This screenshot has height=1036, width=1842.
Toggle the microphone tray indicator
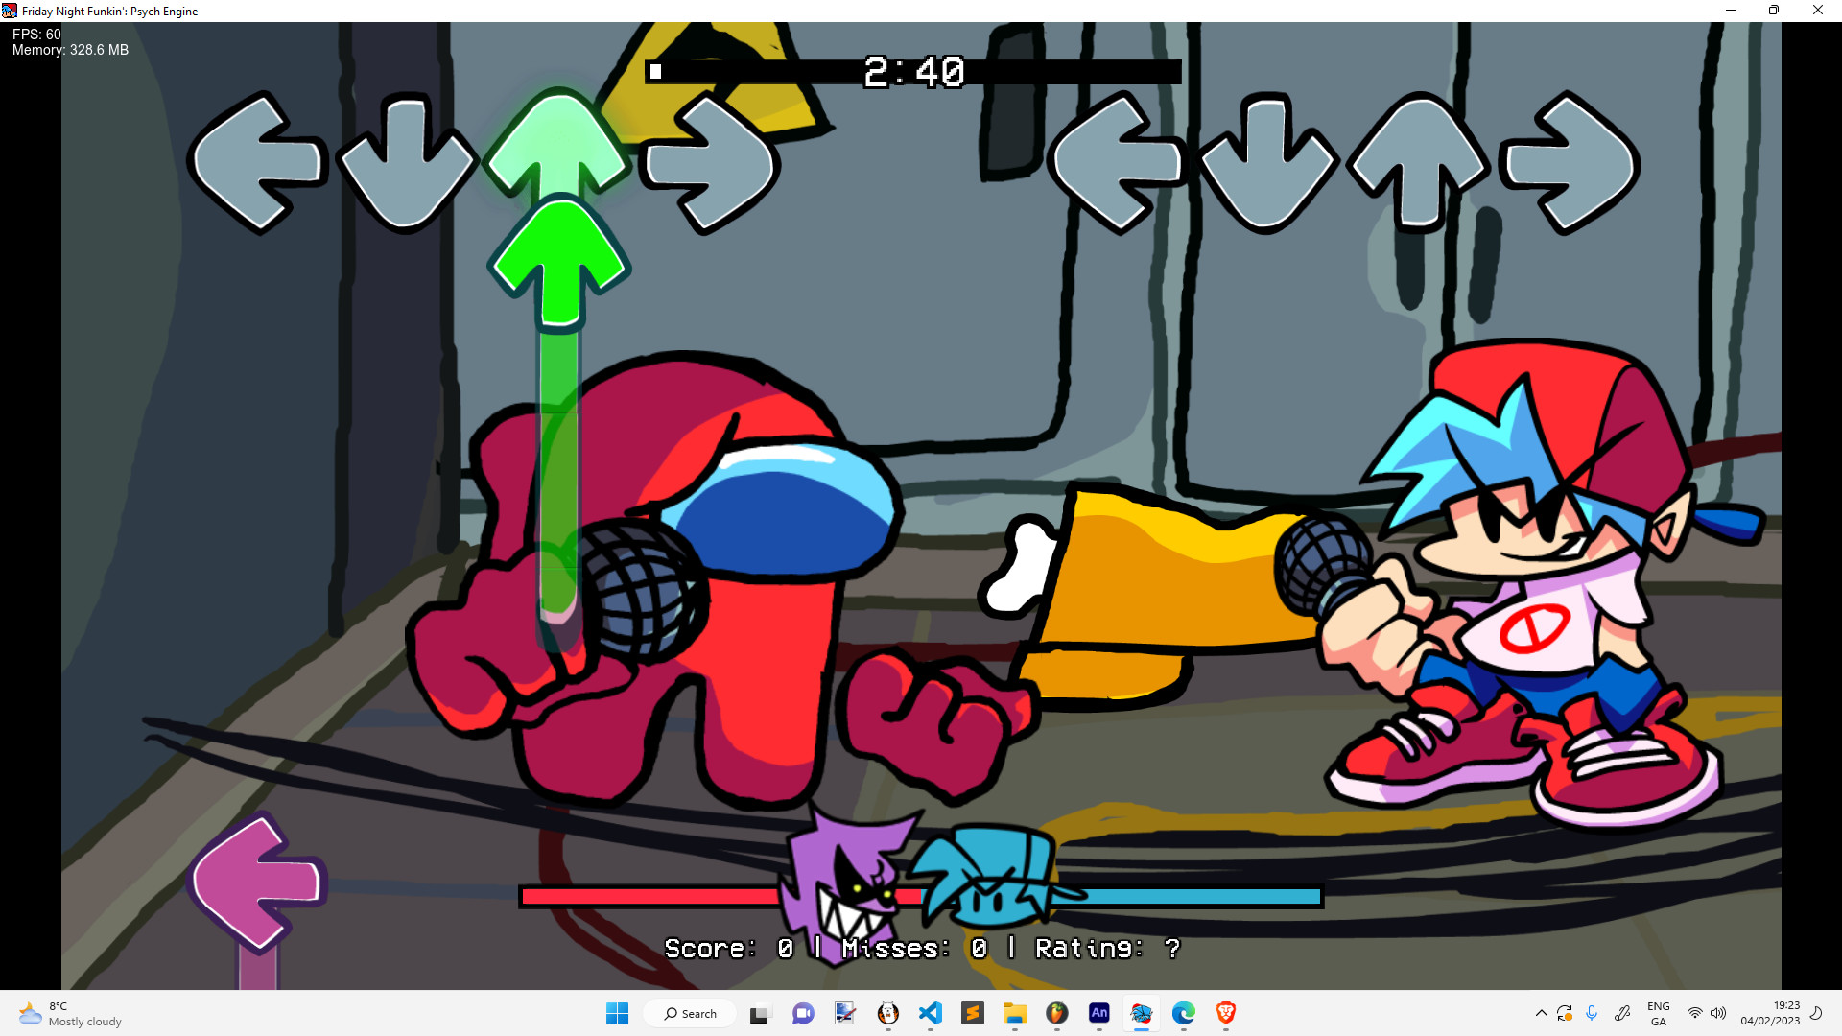pyautogui.click(x=1592, y=1014)
